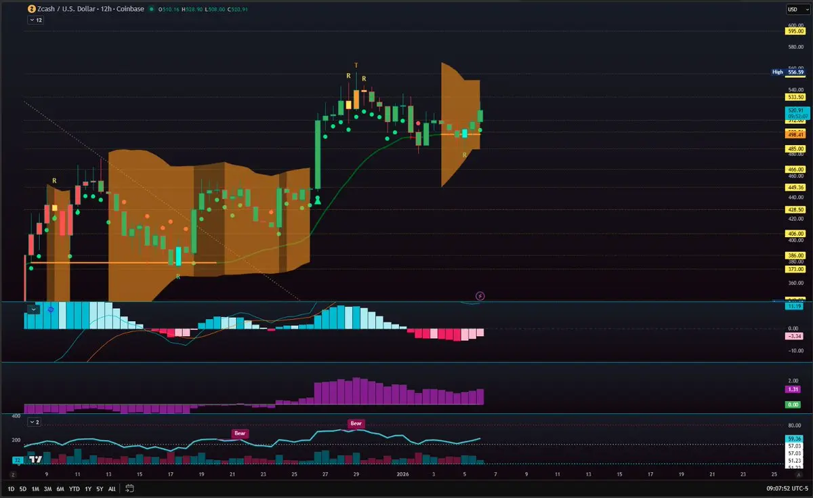This screenshot has width=813, height=498.
Task: Select the All time range
Action: click(112, 489)
